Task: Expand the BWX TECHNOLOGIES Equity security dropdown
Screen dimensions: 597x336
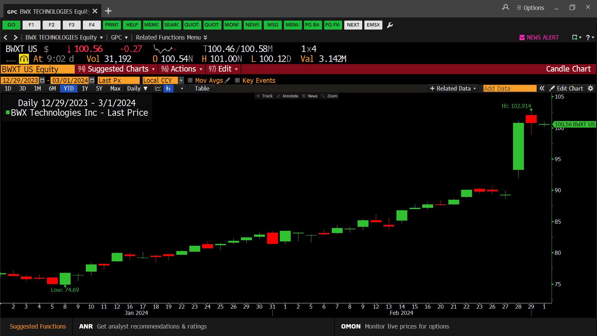Action: point(101,38)
